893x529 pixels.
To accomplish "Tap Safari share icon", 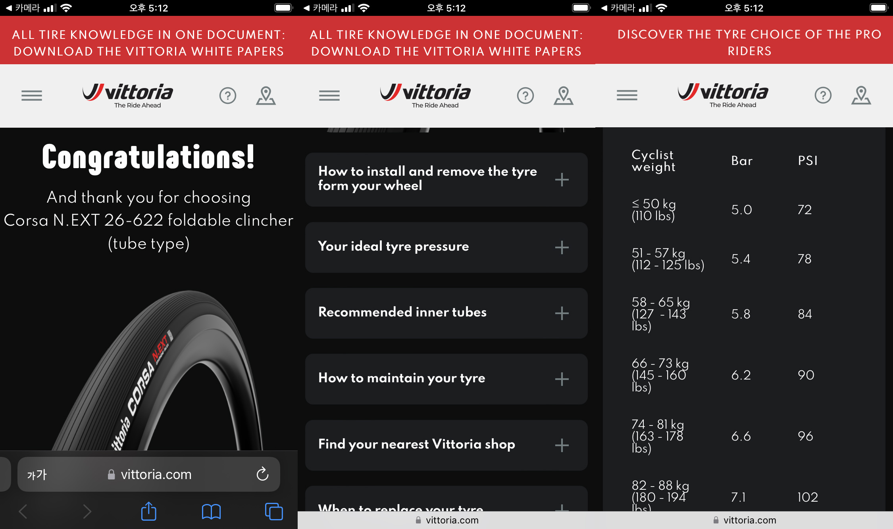I will [x=149, y=511].
